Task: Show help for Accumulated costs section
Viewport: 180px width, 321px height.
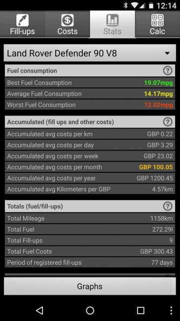Action: coord(168,122)
